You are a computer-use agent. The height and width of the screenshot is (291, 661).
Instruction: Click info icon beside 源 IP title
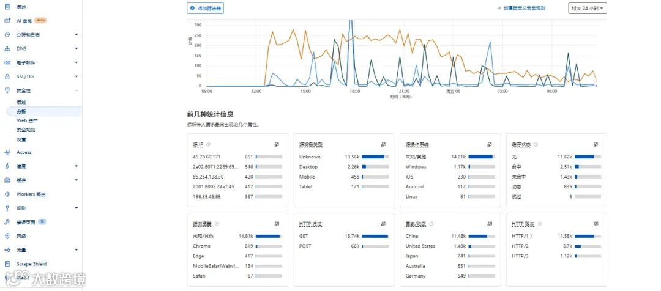tap(209, 145)
